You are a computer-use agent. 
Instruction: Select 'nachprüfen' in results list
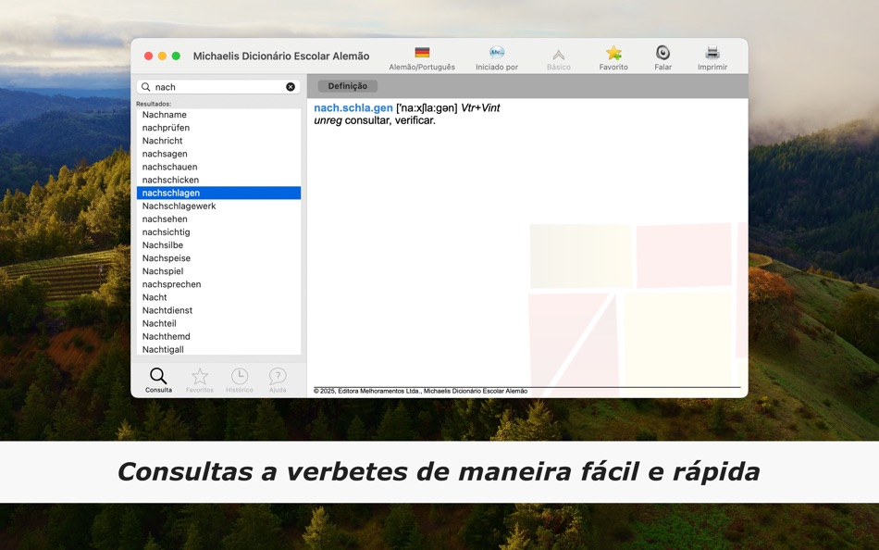click(218, 128)
